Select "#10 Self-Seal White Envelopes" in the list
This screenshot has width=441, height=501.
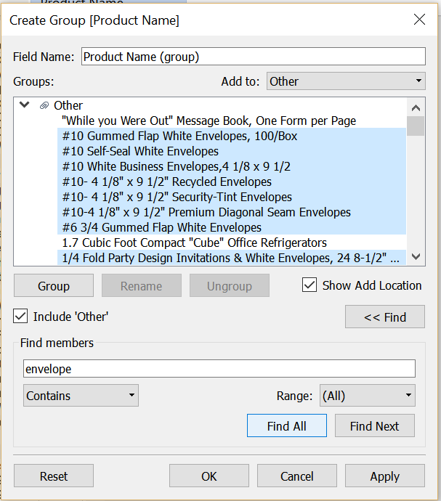140,151
